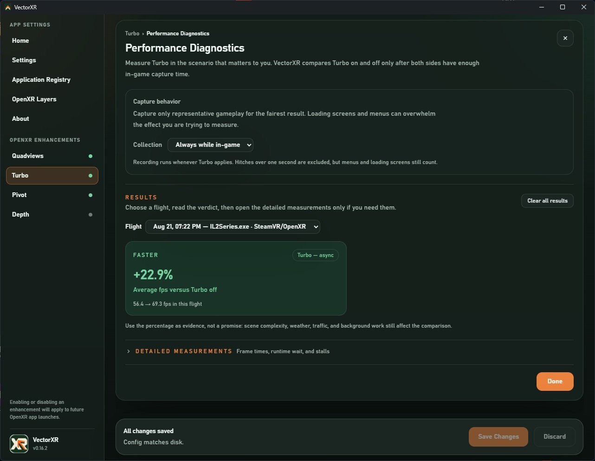Click the VectorXR title bar app icon
Image resolution: width=595 pixels, height=461 pixels.
pyautogui.click(x=7, y=7)
